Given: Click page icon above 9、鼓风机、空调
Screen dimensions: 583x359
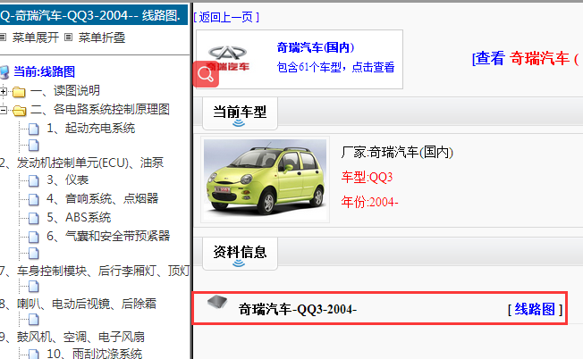Looking at the screenshot, I should pos(34,320).
